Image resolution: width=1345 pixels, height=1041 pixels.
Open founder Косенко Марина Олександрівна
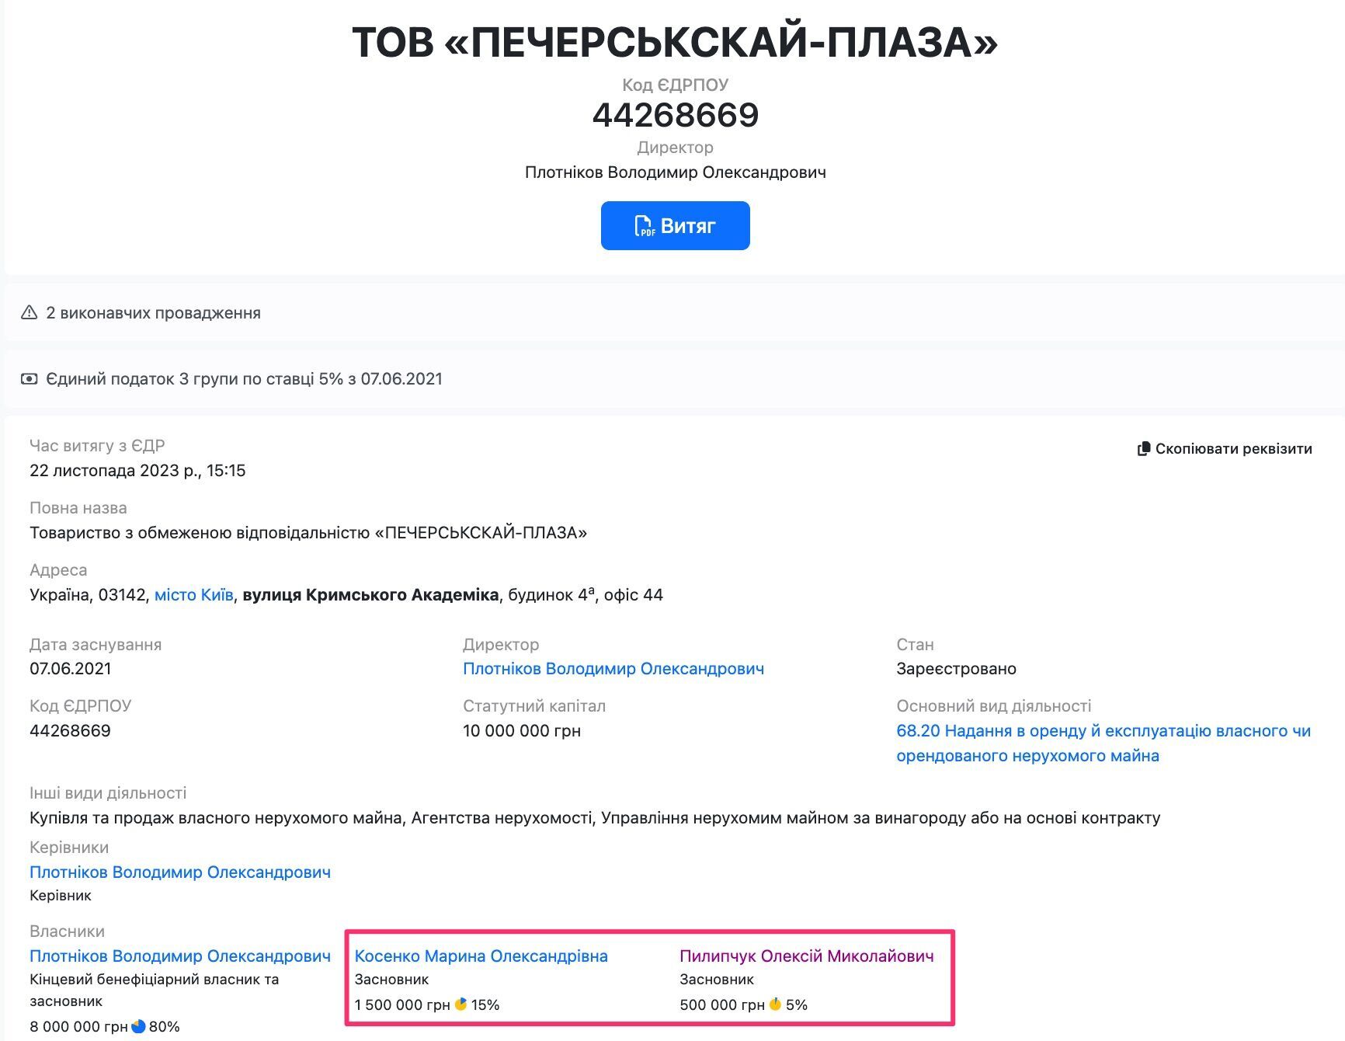pyautogui.click(x=480, y=956)
